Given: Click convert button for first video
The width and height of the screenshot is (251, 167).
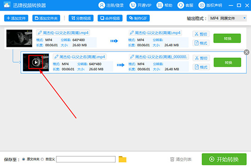Looking at the screenshot, I should [x=227, y=39].
